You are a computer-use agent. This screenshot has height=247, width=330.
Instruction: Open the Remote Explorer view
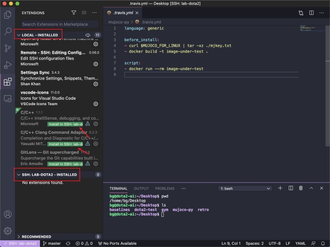coord(8,98)
